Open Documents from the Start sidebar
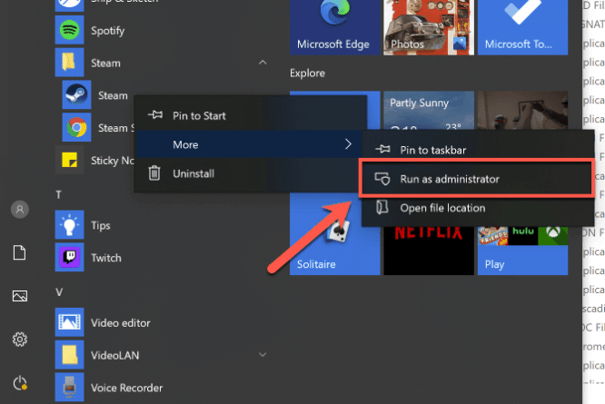This screenshot has width=605, height=404. coord(20,253)
